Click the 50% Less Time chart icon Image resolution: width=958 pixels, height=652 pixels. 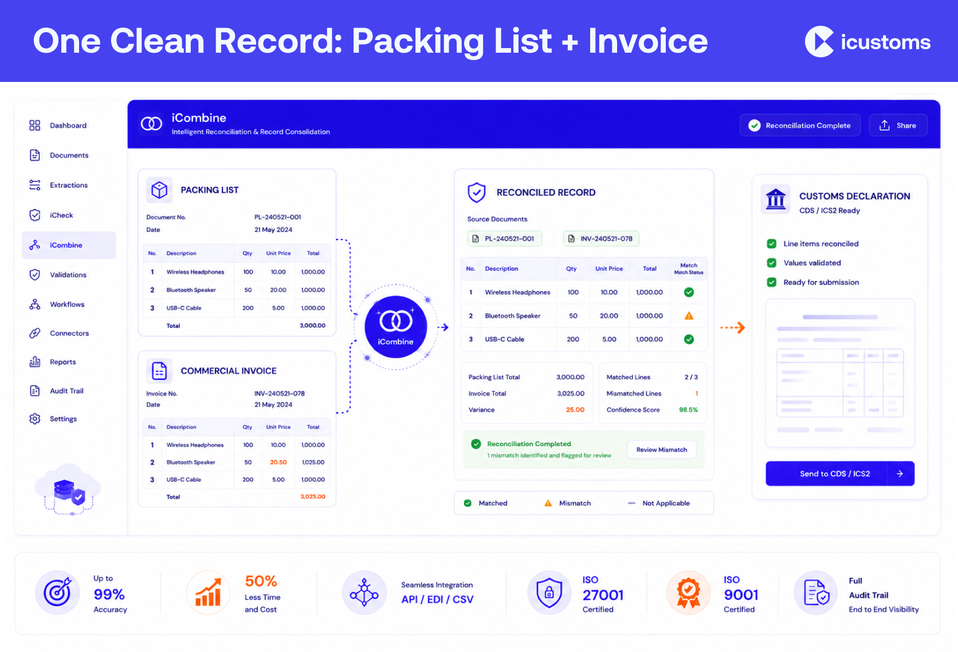pos(208,592)
